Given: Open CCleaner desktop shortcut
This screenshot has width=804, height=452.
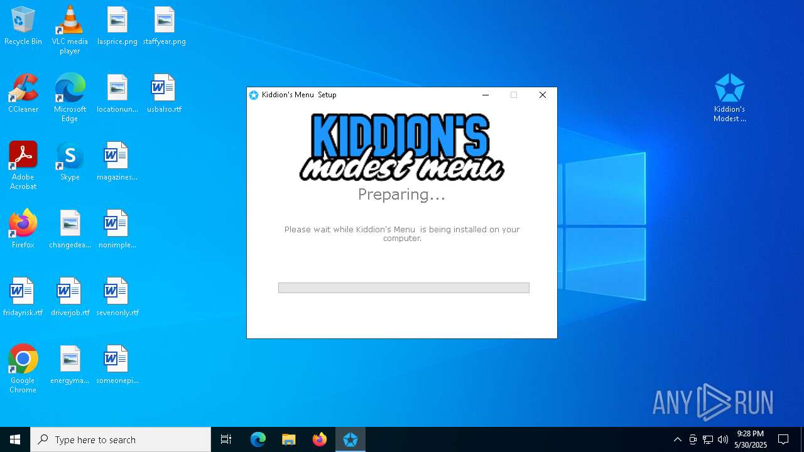Looking at the screenshot, I should [23, 94].
